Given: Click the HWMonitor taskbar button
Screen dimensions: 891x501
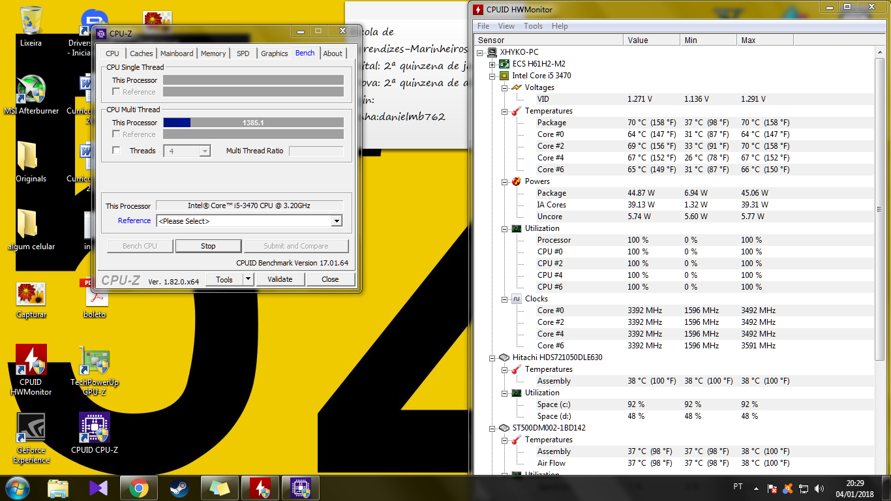Looking at the screenshot, I should coord(260,488).
